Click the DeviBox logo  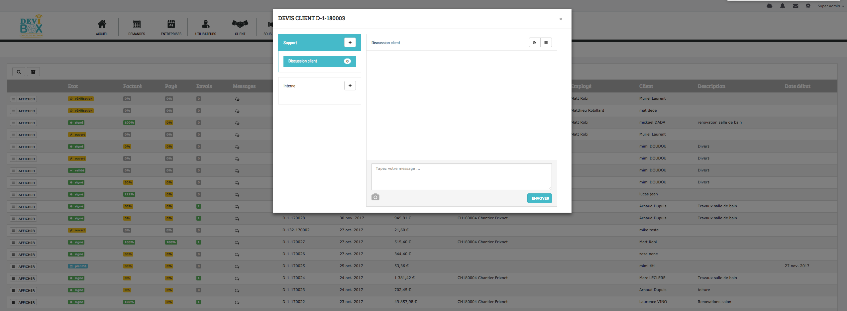[x=31, y=26]
